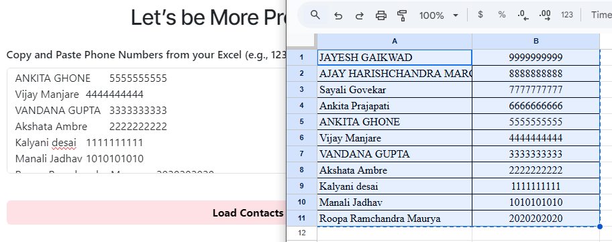Click the select-all corner box
Screen dimensions: 612x242
301,42
